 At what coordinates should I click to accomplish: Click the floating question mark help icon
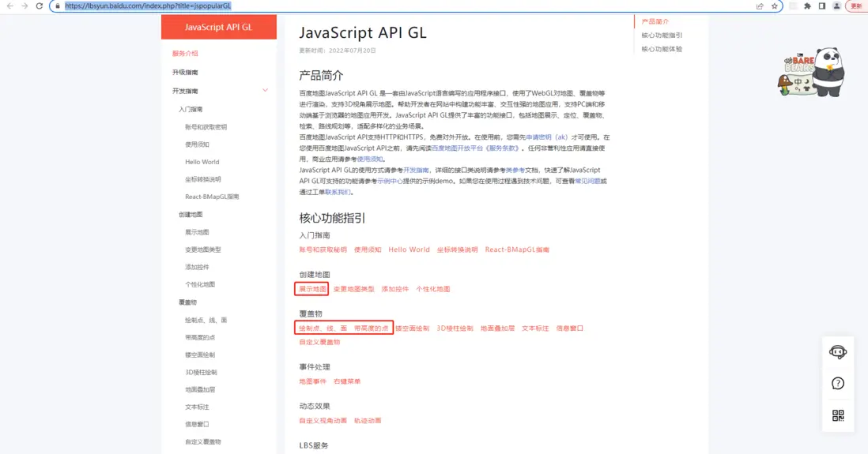(x=837, y=383)
